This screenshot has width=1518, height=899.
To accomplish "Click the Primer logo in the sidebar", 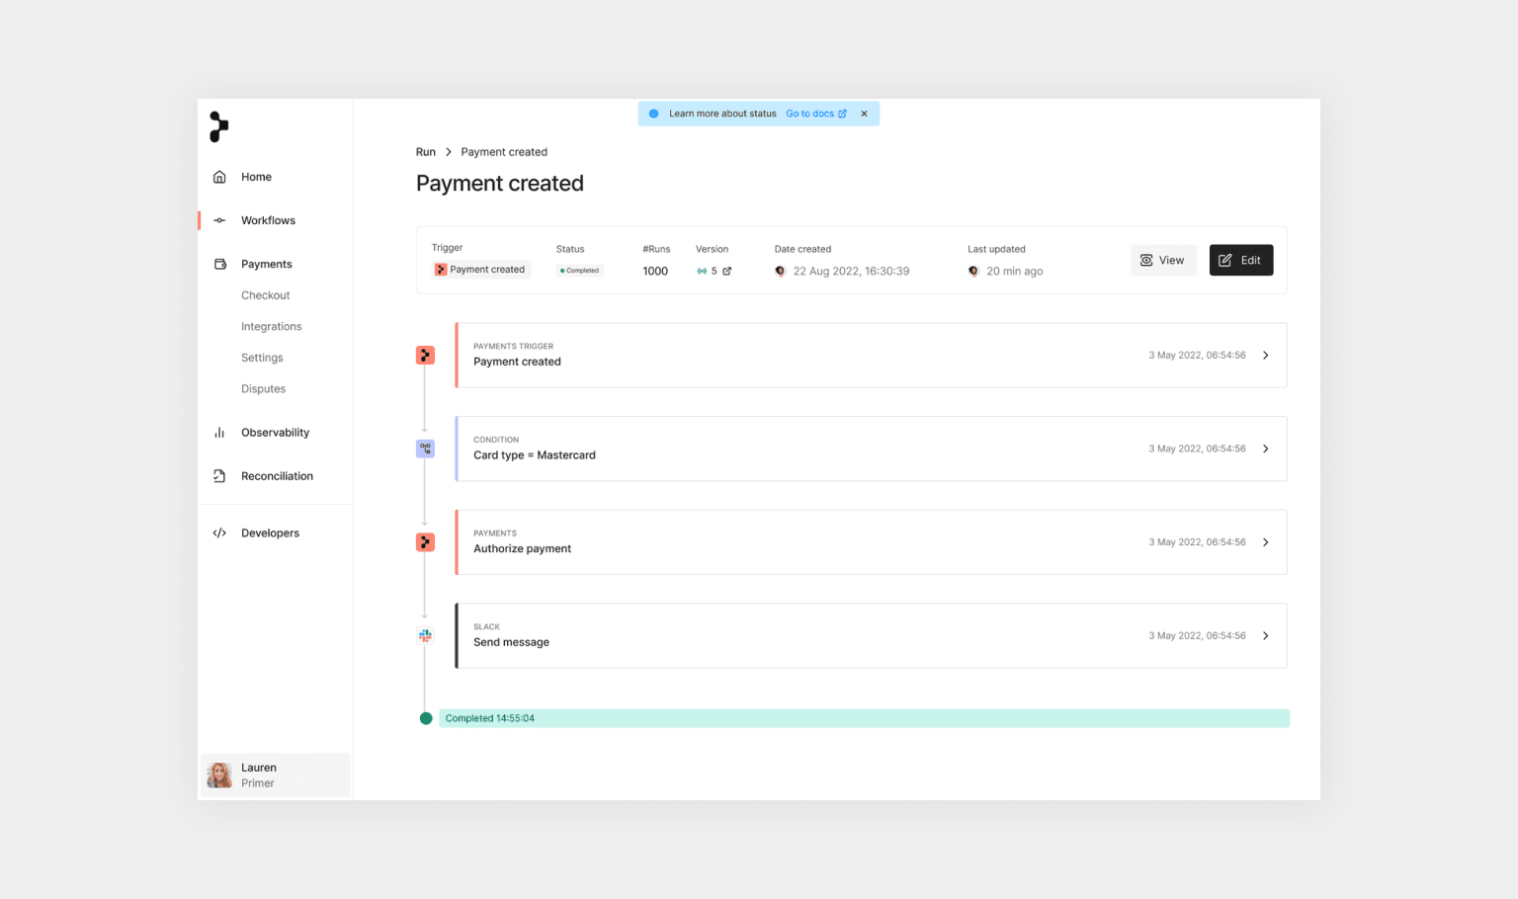I will 219,126.
